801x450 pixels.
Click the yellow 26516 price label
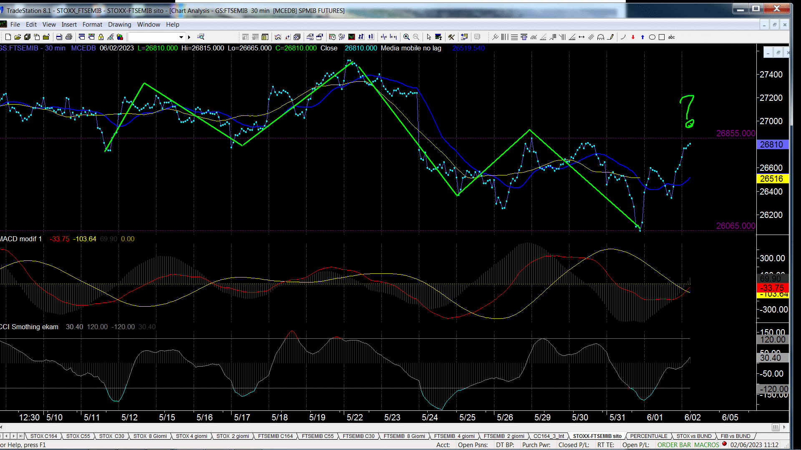(x=772, y=179)
